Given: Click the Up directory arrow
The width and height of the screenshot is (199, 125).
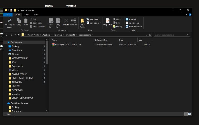Looking at the screenshot, I should pos(19,35).
